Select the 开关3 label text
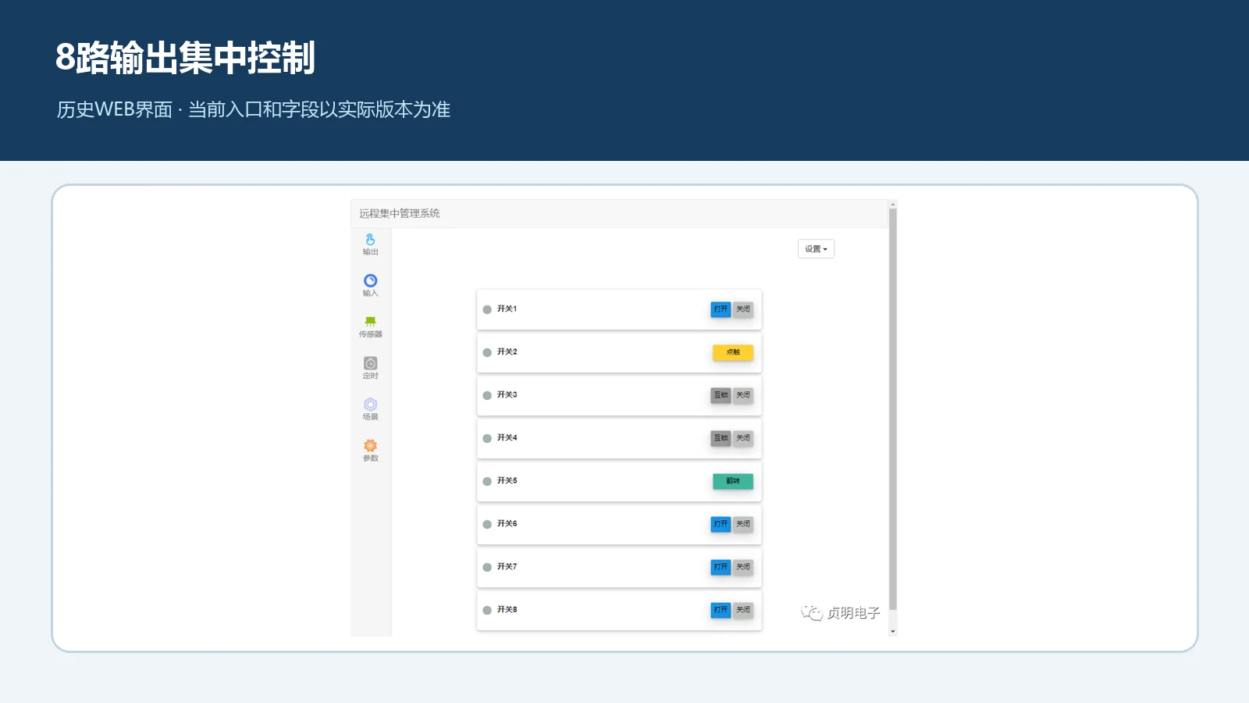Screen dimensions: 1249x703 [507, 395]
